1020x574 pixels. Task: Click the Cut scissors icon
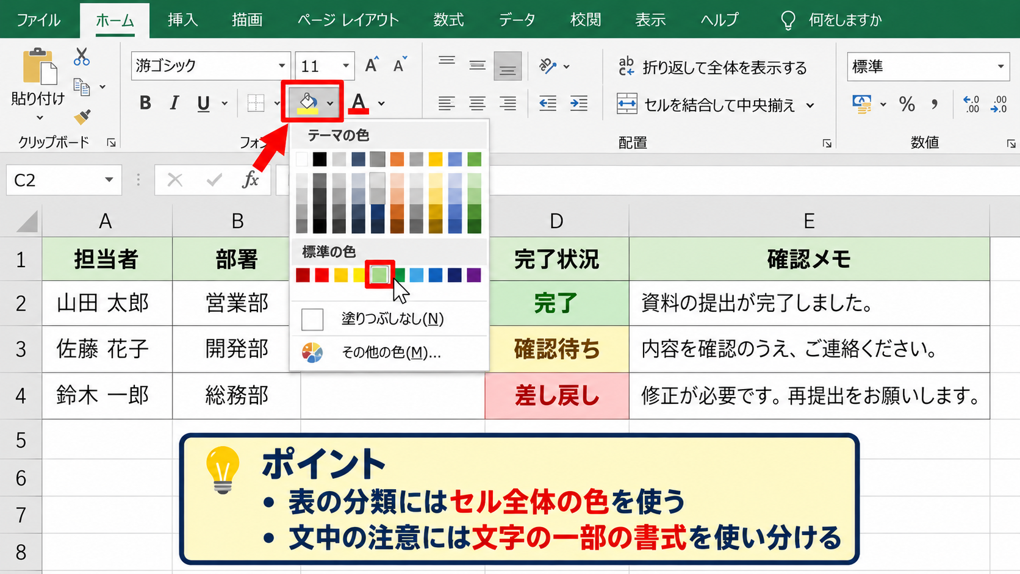pyautogui.click(x=81, y=57)
